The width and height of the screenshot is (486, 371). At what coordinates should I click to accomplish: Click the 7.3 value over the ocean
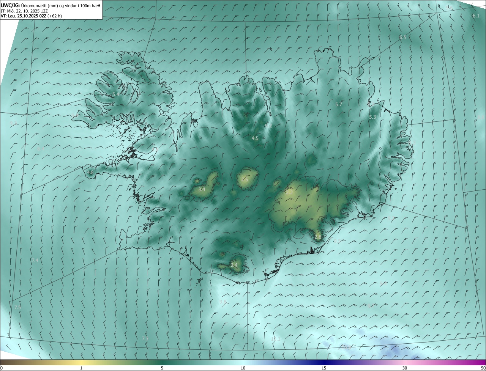pyautogui.click(x=145, y=338)
